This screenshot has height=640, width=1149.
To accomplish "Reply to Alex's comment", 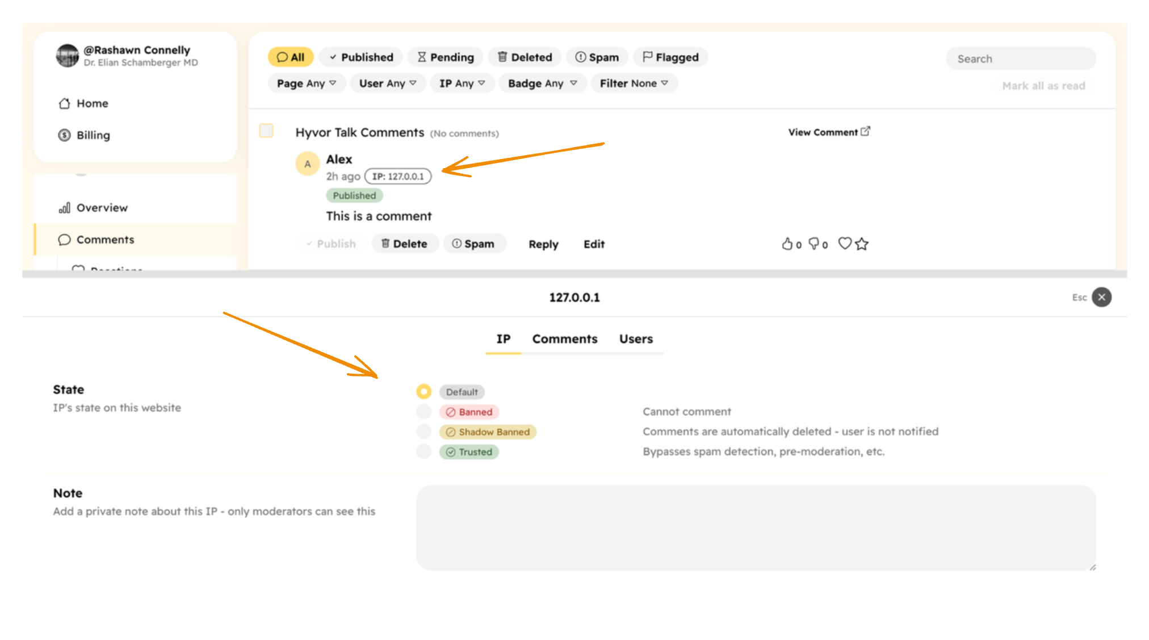I will [x=543, y=244].
